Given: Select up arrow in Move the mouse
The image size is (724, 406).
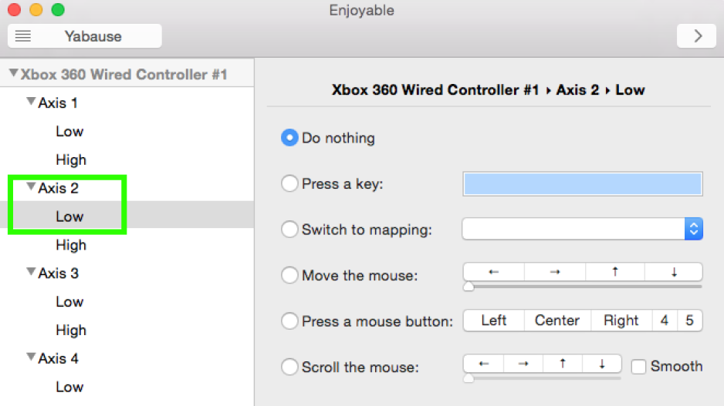Looking at the screenshot, I should (615, 272).
